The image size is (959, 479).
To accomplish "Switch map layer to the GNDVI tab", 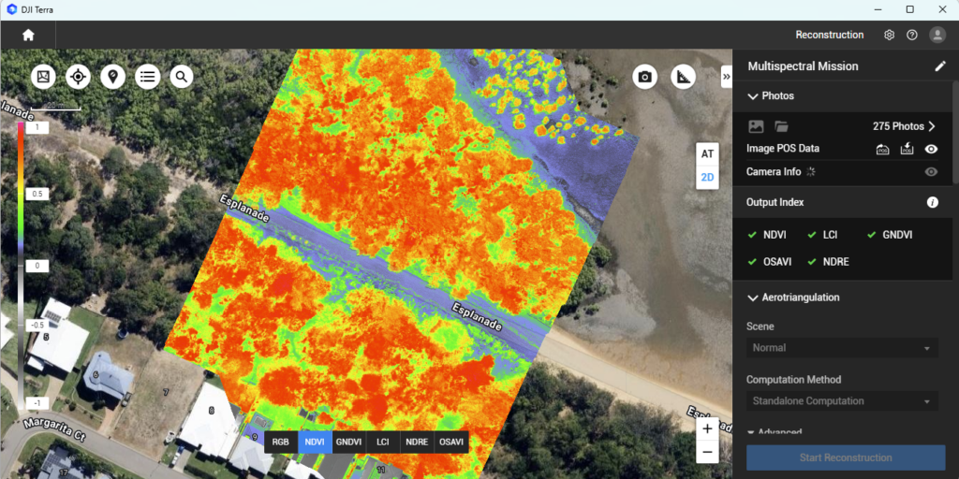I will coord(348,442).
